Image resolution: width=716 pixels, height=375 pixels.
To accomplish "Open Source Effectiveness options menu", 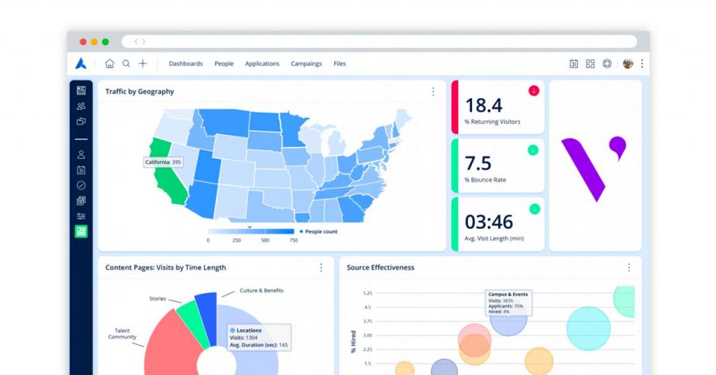I will tap(629, 268).
